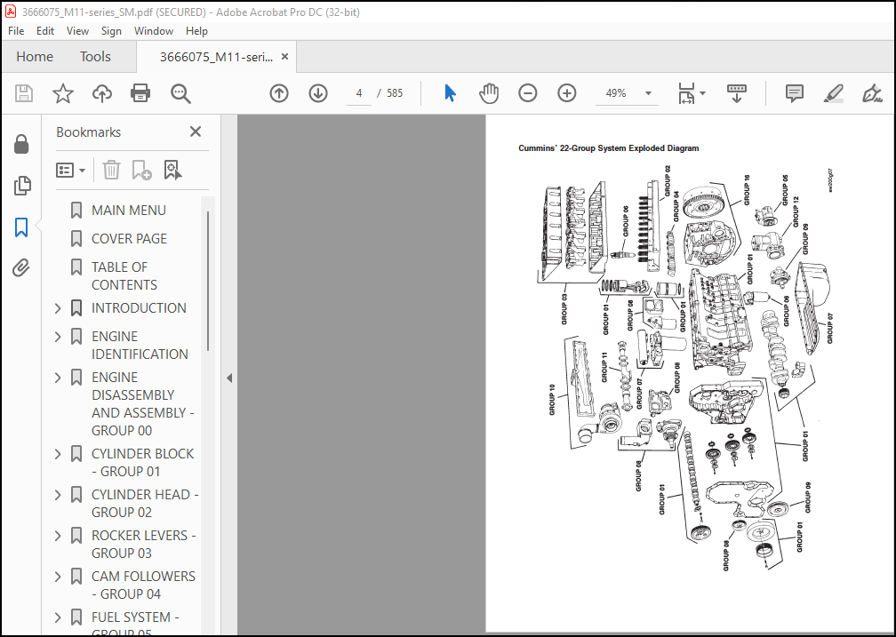Expand ROCKER LEVERS - GROUP 03 bookmark
The image size is (896, 637).
pyautogui.click(x=58, y=536)
